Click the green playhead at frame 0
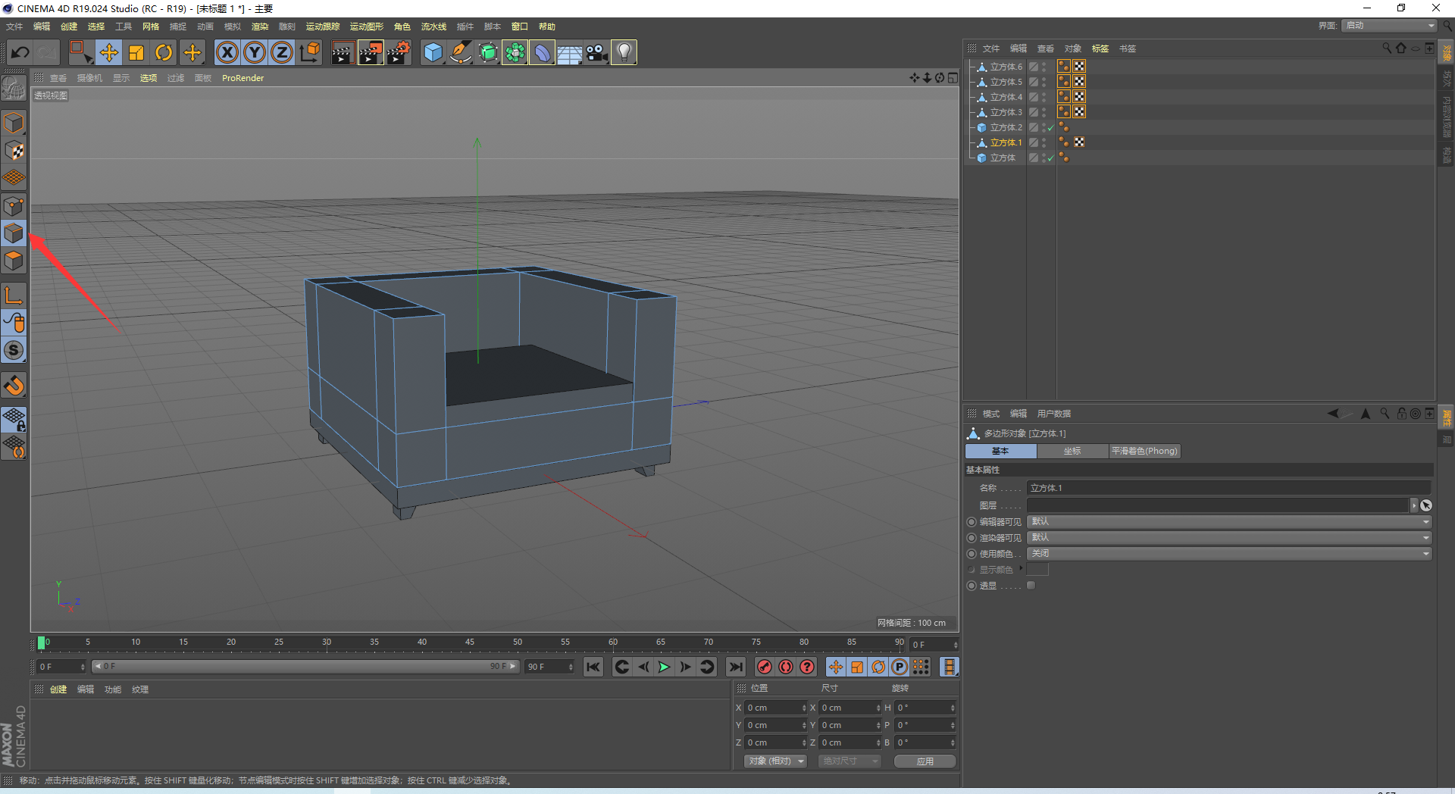This screenshot has width=1455, height=794. coord(41,643)
